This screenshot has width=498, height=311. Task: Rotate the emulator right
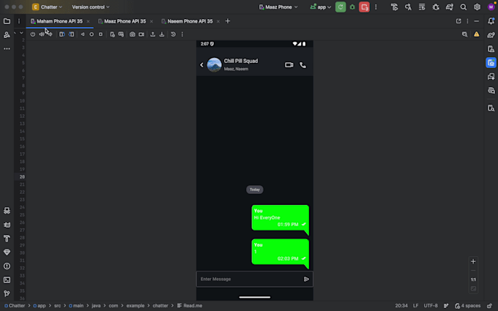(x=72, y=34)
